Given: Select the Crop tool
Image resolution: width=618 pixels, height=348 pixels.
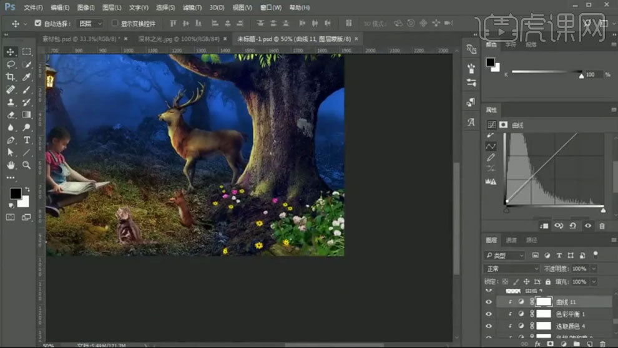Looking at the screenshot, I should pos(11,77).
